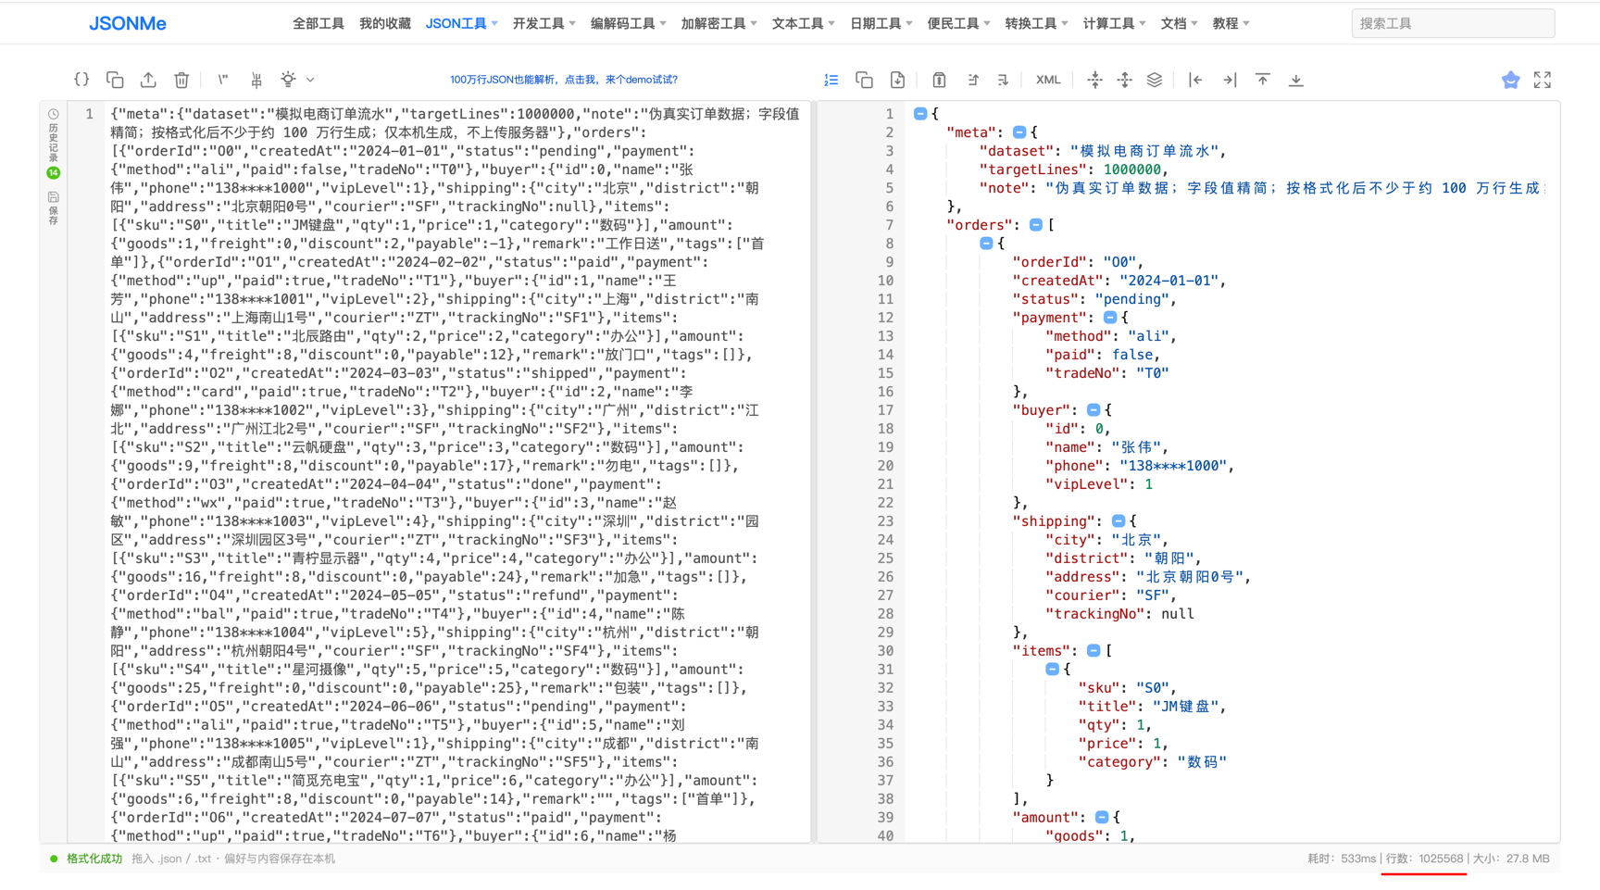Screen dimensions: 1600x890
Task: Collapse the "payment" object node
Action: click(x=1110, y=317)
